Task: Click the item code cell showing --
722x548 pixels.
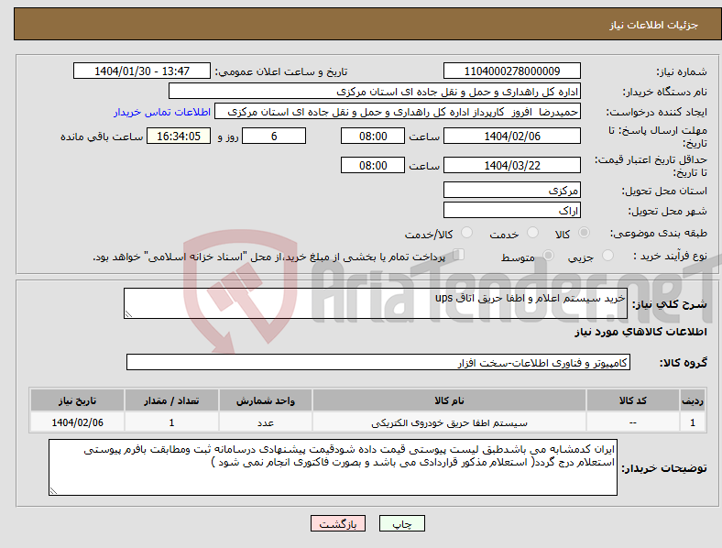Action: (x=633, y=422)
